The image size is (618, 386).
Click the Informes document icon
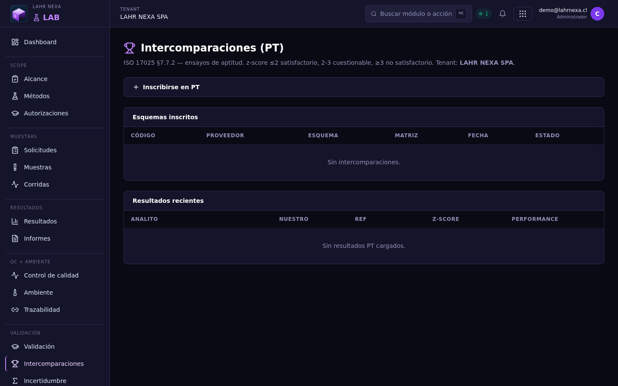[x=15, y=238]
